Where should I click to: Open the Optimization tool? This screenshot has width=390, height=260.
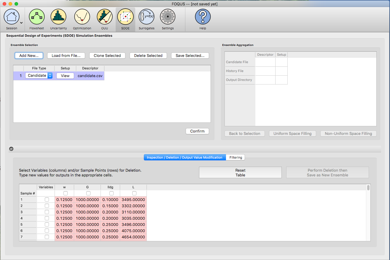click(x=82, y=17)
